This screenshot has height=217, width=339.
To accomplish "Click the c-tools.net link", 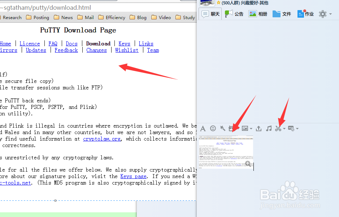I will pos(16,183).
